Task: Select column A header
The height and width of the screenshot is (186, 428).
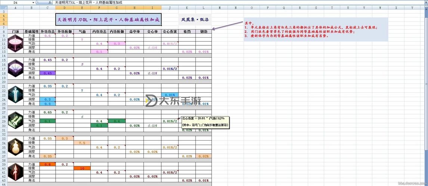Action: click(x=15, y=8)
